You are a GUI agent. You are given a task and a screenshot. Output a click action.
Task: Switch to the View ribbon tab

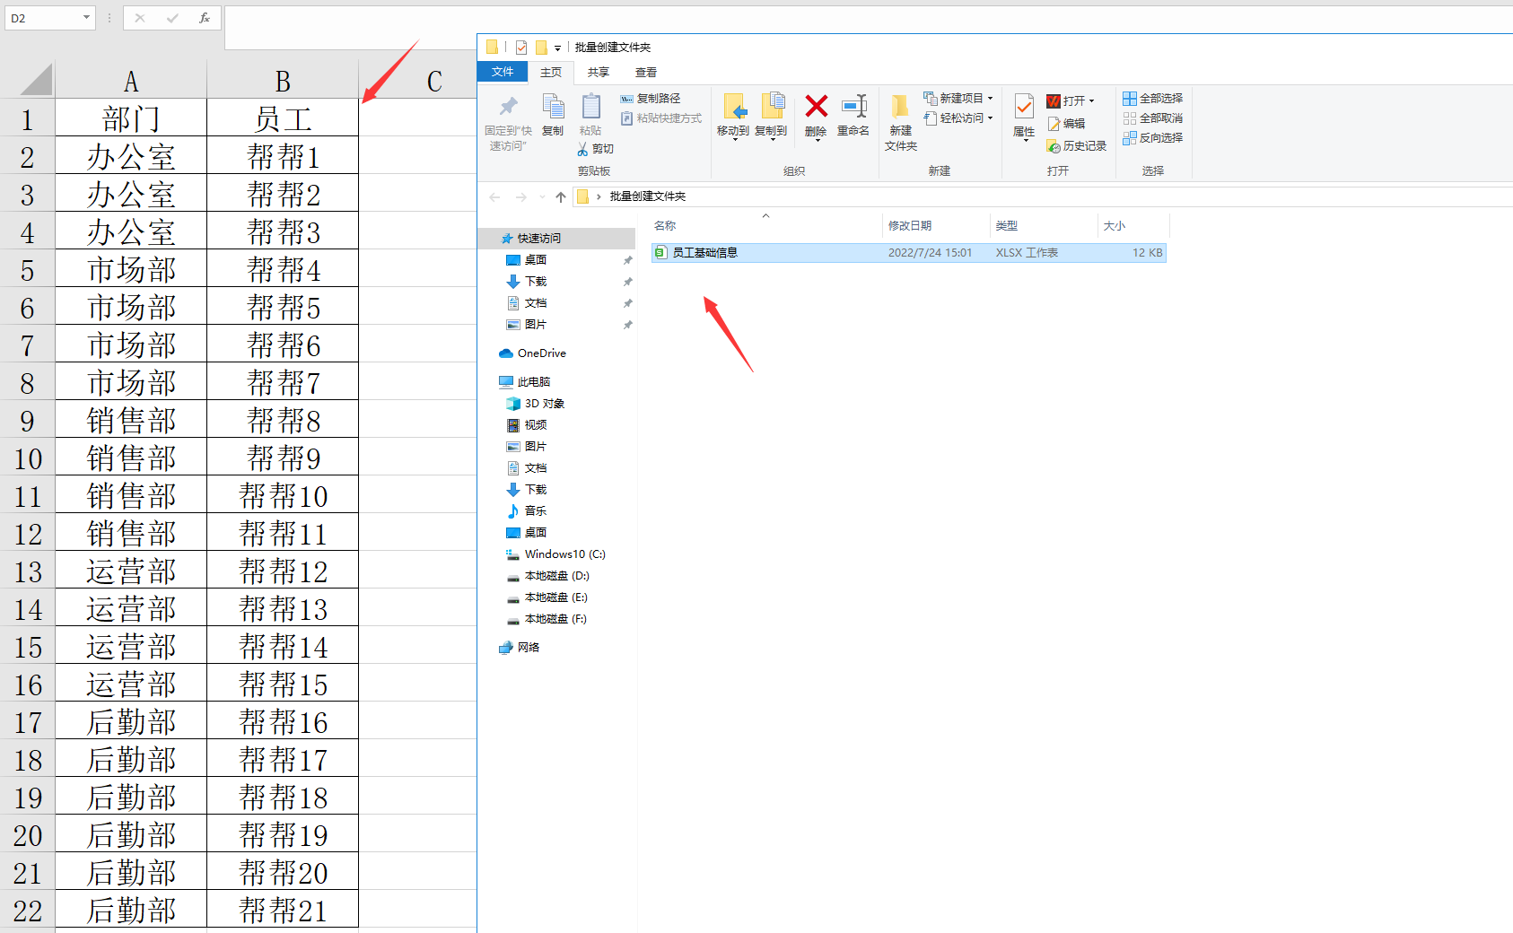click(646, 73)
